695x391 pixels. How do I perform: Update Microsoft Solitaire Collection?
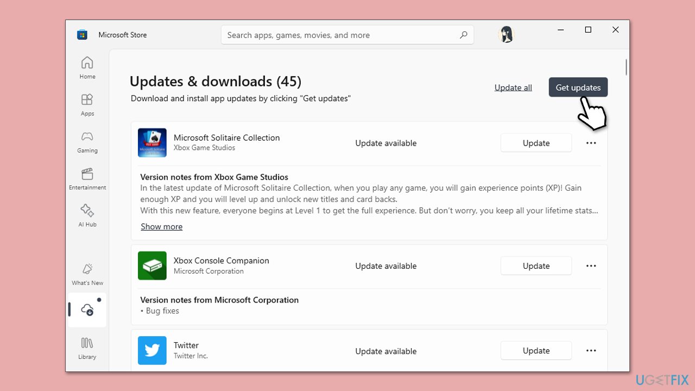point(536,143)
